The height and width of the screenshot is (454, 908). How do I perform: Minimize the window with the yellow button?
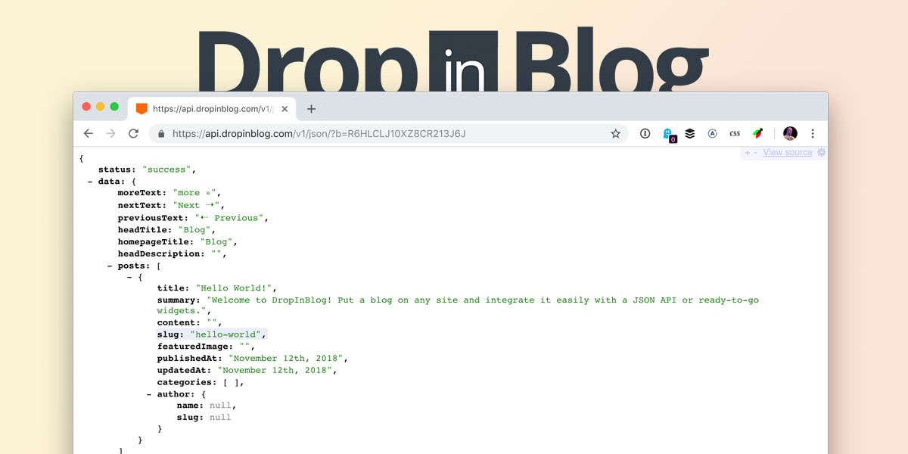pyautogui.click(x=101, y=107)
